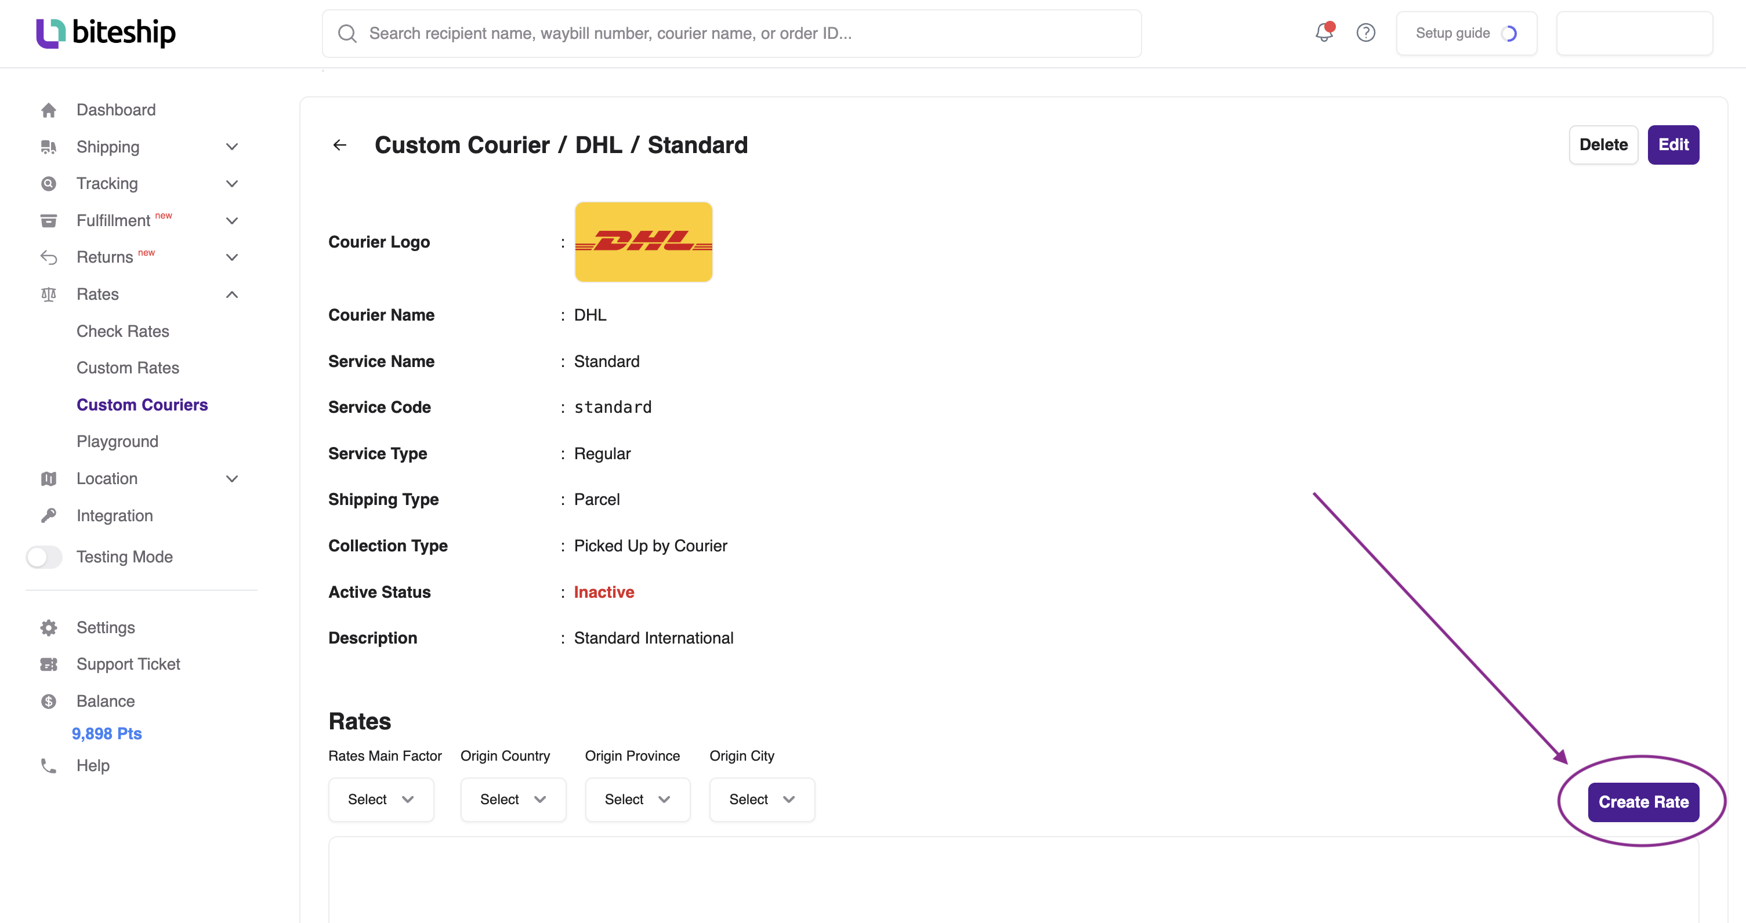
Task: Open Custom Rates submenu item
Action: click(x=128, y=368)
